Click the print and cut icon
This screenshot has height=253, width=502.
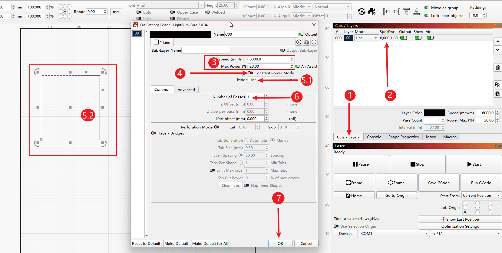372,11
